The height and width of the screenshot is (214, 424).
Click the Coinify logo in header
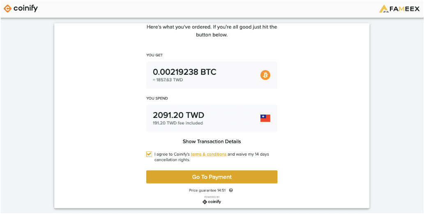[x=21, y=9]
